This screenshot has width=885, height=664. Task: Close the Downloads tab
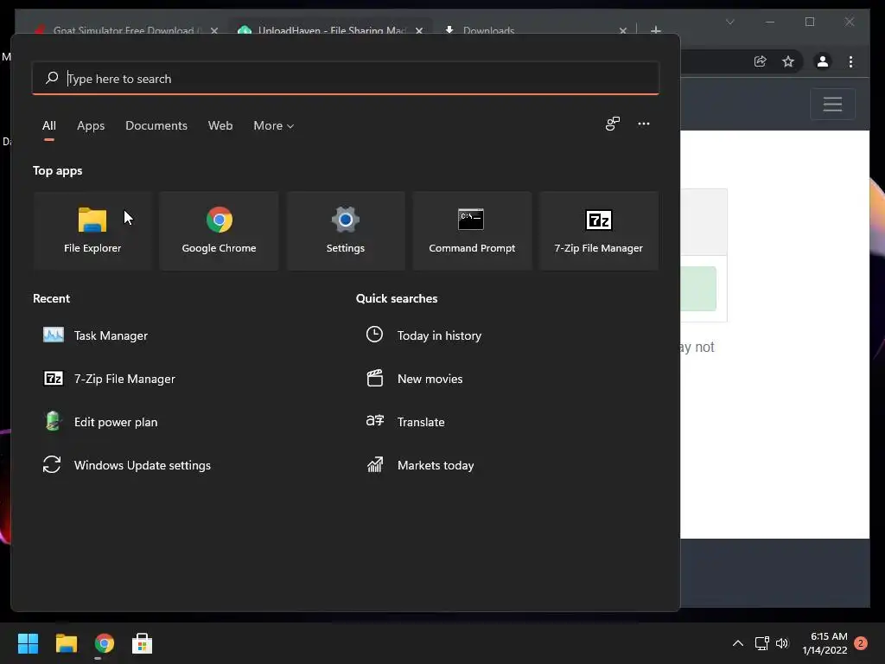tap(622, 30)
